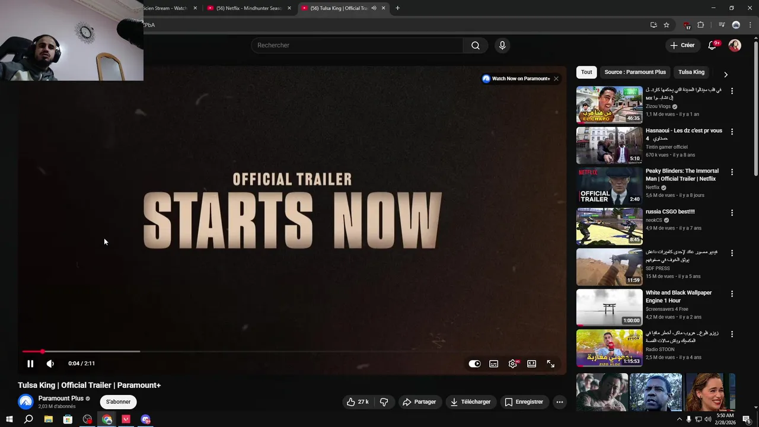This screenshot has width=759, height=427.
Task: Bookmark this page with the star icon
Action: click(x=666, y=25)
